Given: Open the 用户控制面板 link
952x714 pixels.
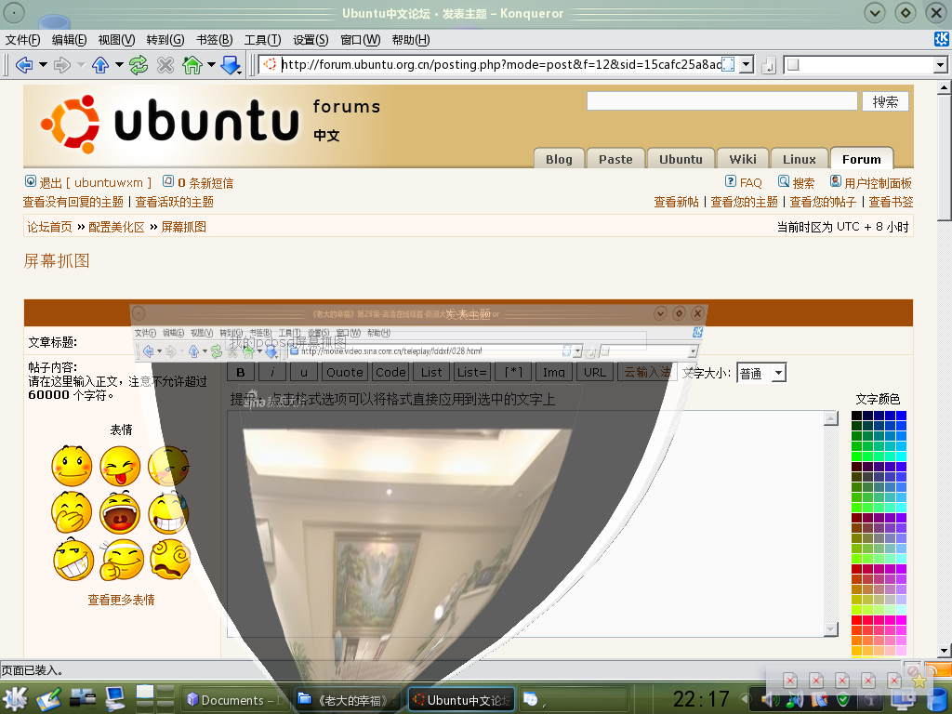Looking at the screenshot, I should point(878,183).
